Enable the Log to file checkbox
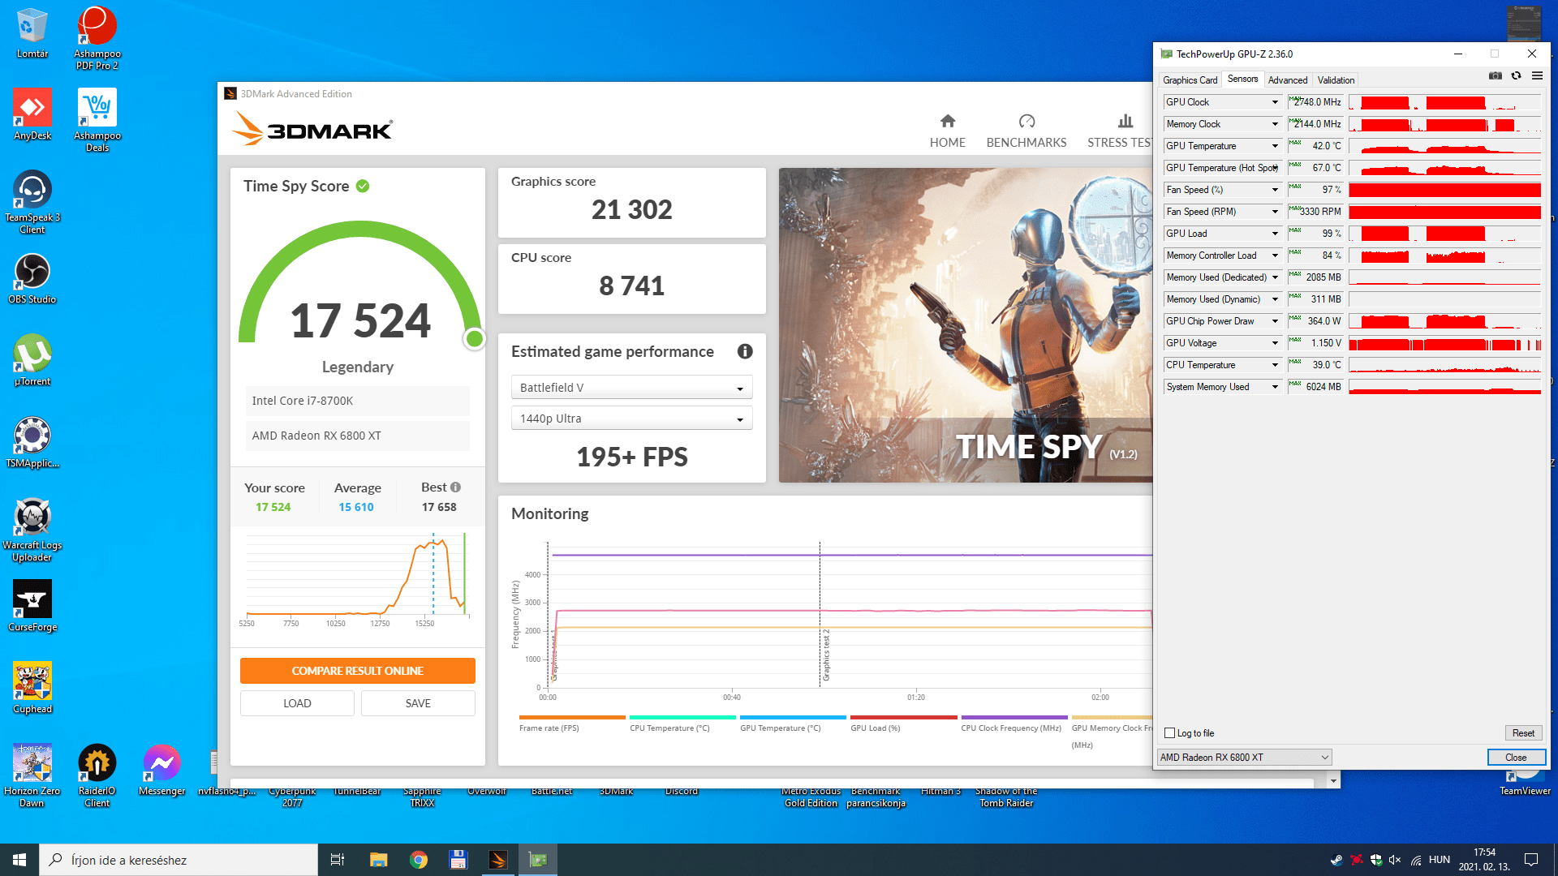The width and height of the screenshot is (1558, 876). [x=1170, y=733]
